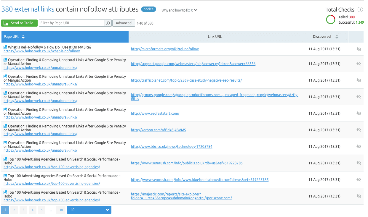
Task: Open external-page icon in seofaststart.com row
Action: click(x=5, y=109)
